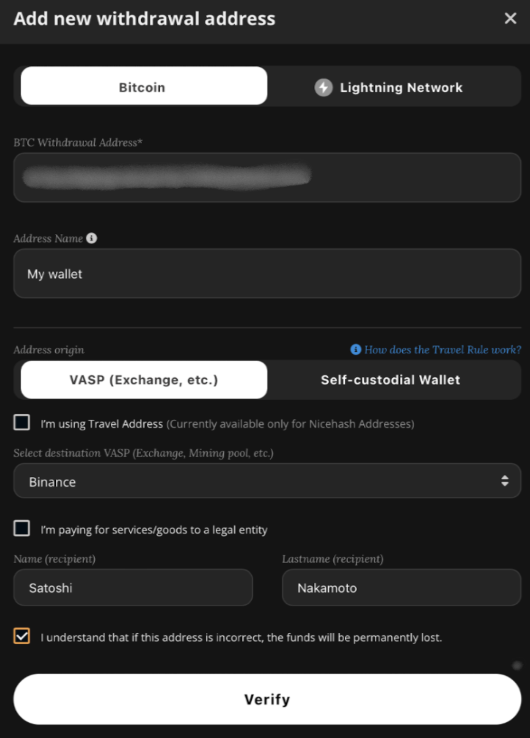This screenshot has width=530, height=738.
Task: Click the up-down arrows on the VASP selector
Action: pos(505,481)
